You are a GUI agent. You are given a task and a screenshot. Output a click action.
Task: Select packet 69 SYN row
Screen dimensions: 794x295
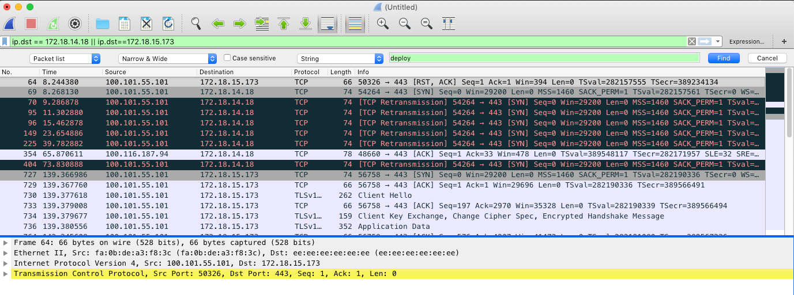click(382, 92)
